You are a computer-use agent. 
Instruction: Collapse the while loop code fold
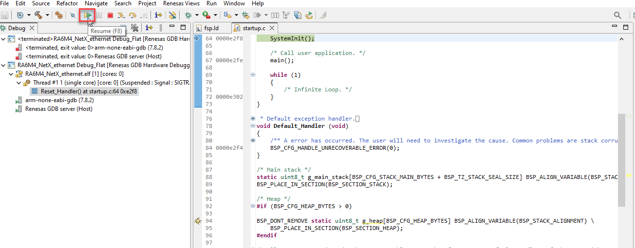(253, 75)
